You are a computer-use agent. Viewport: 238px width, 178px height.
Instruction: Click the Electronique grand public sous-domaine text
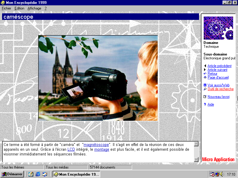(219, 58)
